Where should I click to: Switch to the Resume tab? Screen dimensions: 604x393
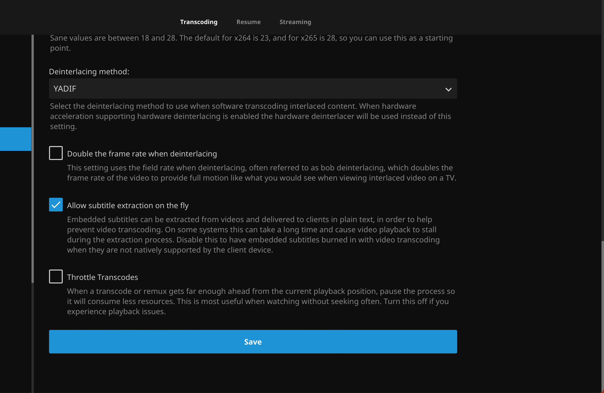pos(248,22)
